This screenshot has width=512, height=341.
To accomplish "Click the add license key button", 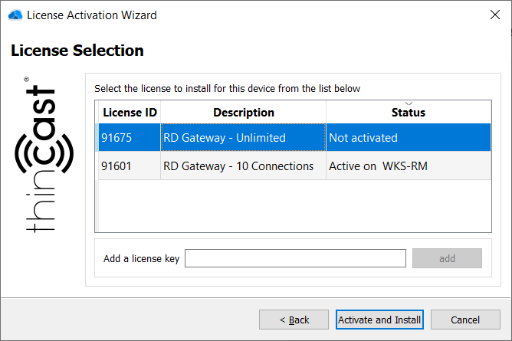I will (x=447, y=258).
